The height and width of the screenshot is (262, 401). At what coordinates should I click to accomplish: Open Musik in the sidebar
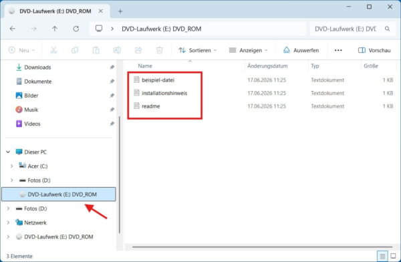[31, 110]
